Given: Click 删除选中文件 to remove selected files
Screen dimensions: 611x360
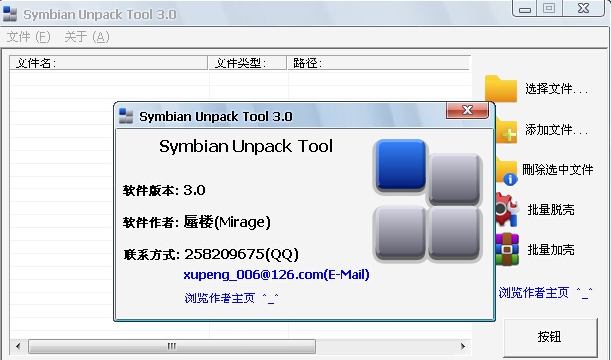Looking at the screenshot, I should pyautogui.click(x=557, y=170).
